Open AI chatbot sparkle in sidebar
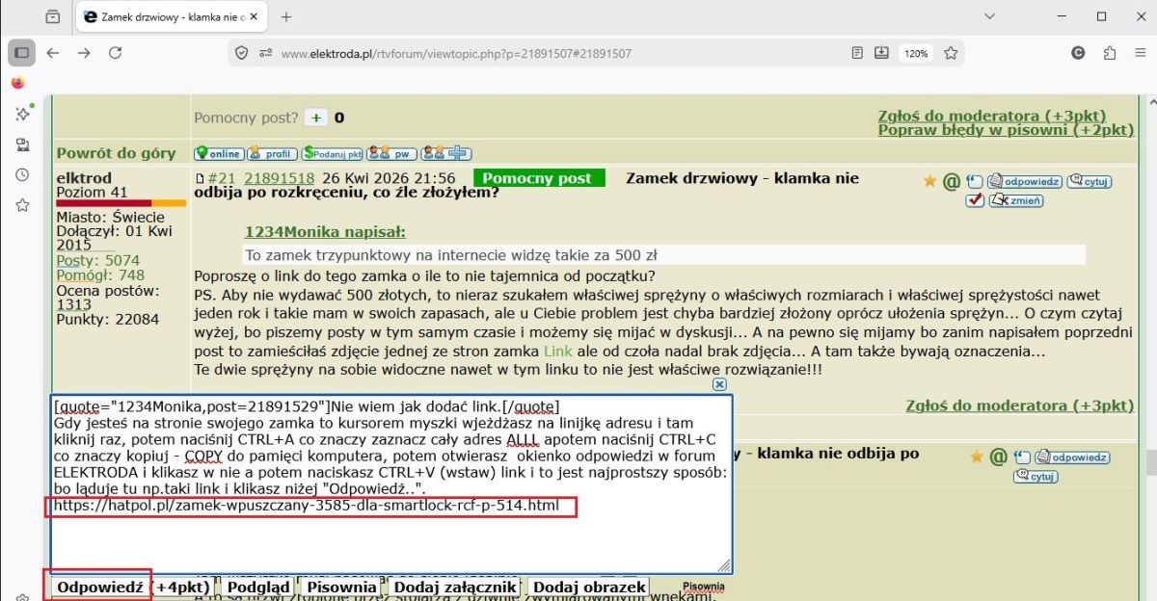Viewport: 1157px width, 601px height. [21, 114]
